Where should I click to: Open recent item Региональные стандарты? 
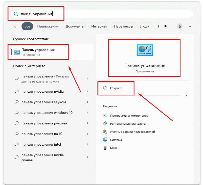(x=128, y=124)
